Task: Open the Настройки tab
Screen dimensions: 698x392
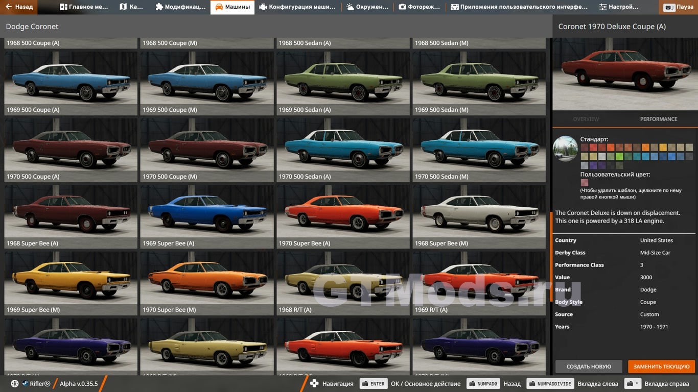Action: pos(619,7)
